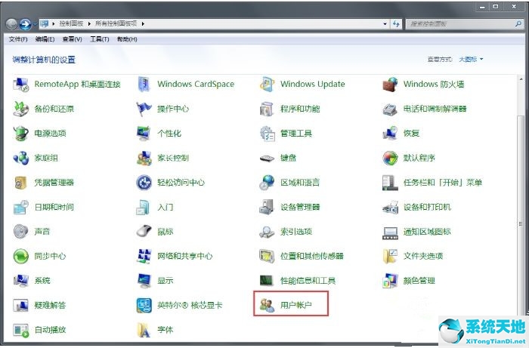Expand the arrow after 所有控制面板项 in breadcrumb
This screenshot has width=529, height=348.
coord(143,23)
